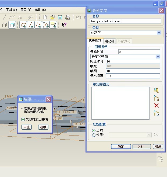This screenshot has height=177, width=167.
Task: Open 工具(T) menu
Action: click(x=11, y=10)
